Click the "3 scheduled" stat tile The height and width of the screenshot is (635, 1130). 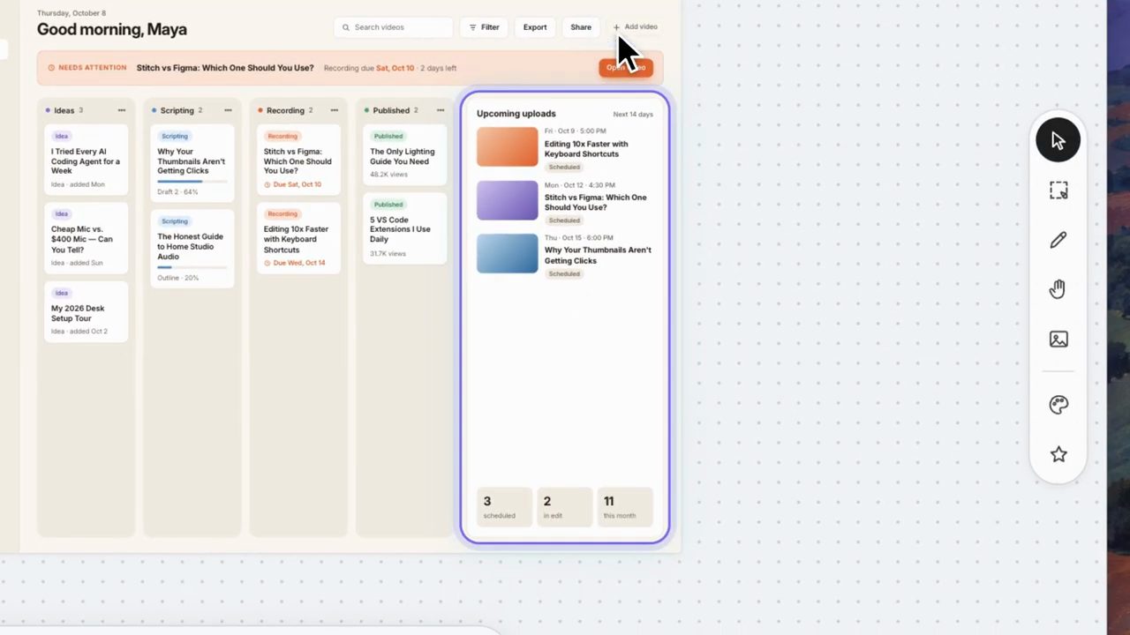coord(504,507)
